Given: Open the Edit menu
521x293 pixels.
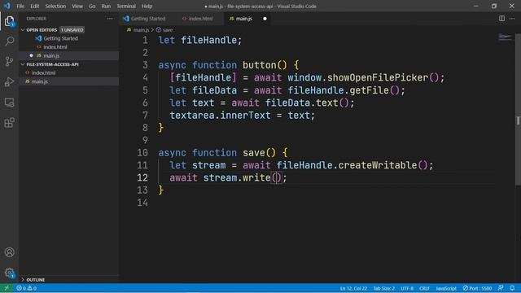Looking at the screenshot, I should pos(34,6).
